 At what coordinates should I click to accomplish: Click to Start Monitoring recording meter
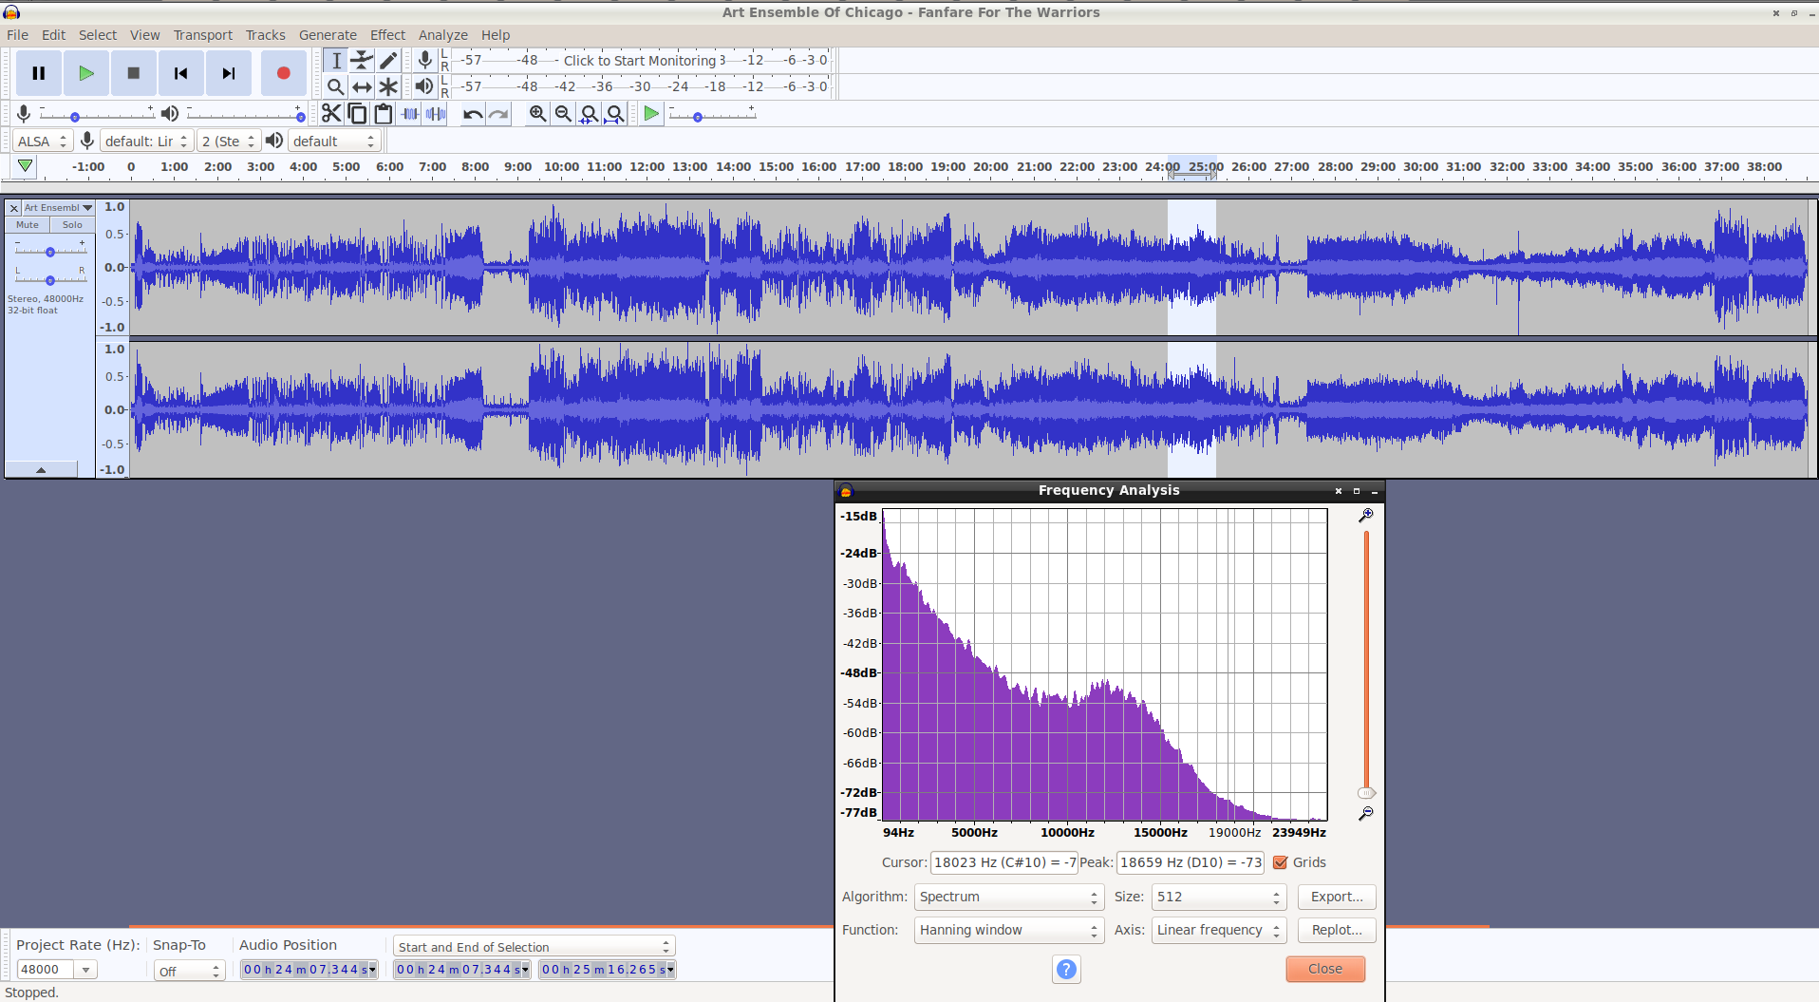point(640,60)
